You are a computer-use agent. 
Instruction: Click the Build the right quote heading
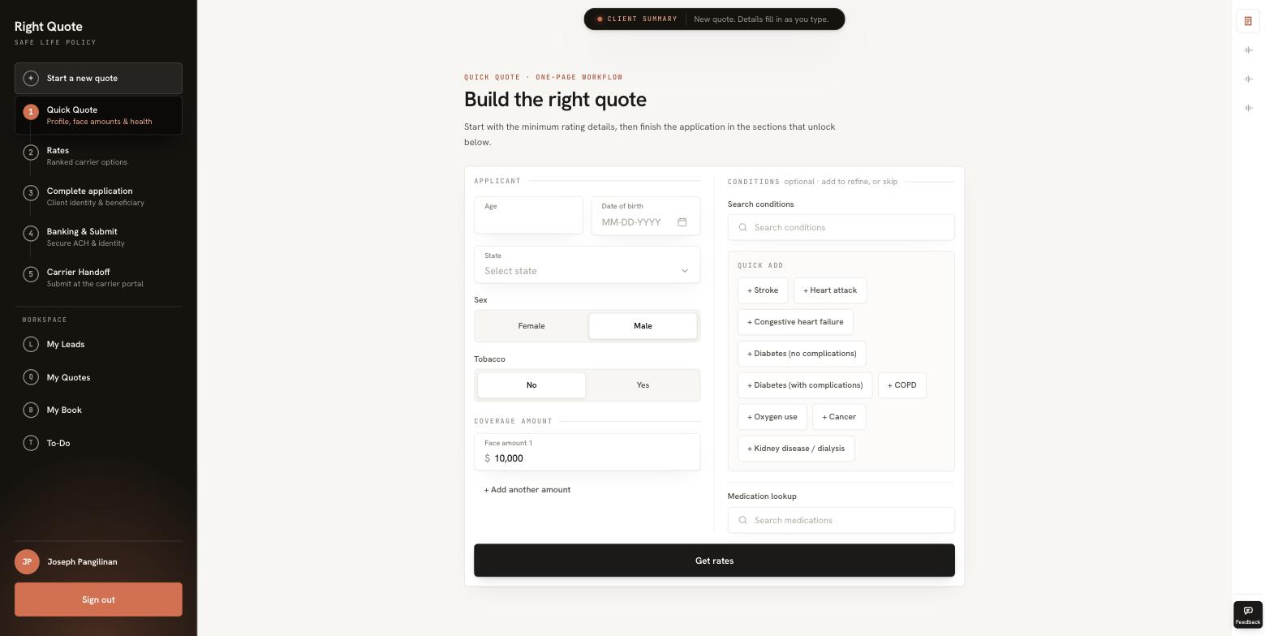click(x=555, y=100)
